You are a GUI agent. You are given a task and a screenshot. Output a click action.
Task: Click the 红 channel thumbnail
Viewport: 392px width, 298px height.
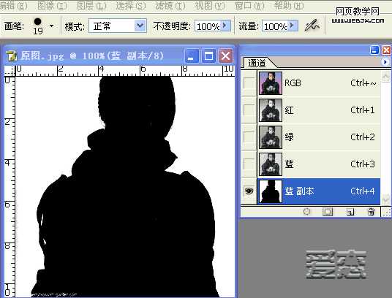(271, 110)
